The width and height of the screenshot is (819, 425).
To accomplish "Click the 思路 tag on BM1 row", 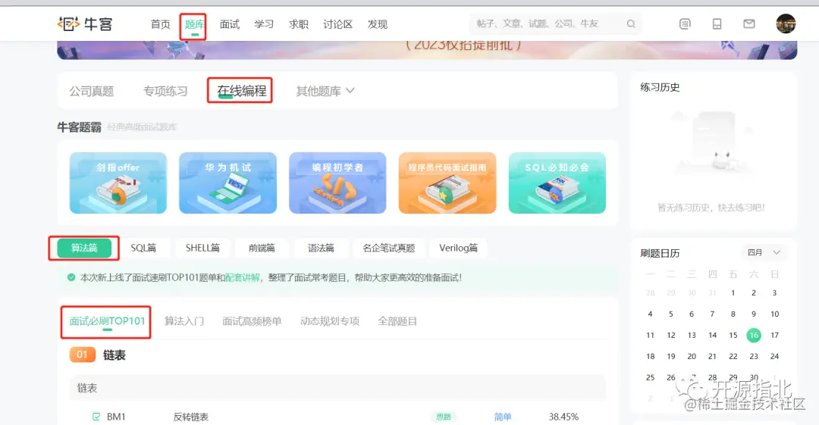I will [x=444, y=417].
